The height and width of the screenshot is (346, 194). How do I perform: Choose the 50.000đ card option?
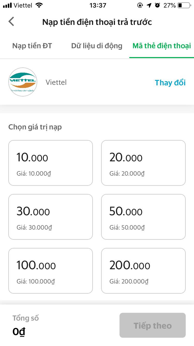click(x=143, y=217)
